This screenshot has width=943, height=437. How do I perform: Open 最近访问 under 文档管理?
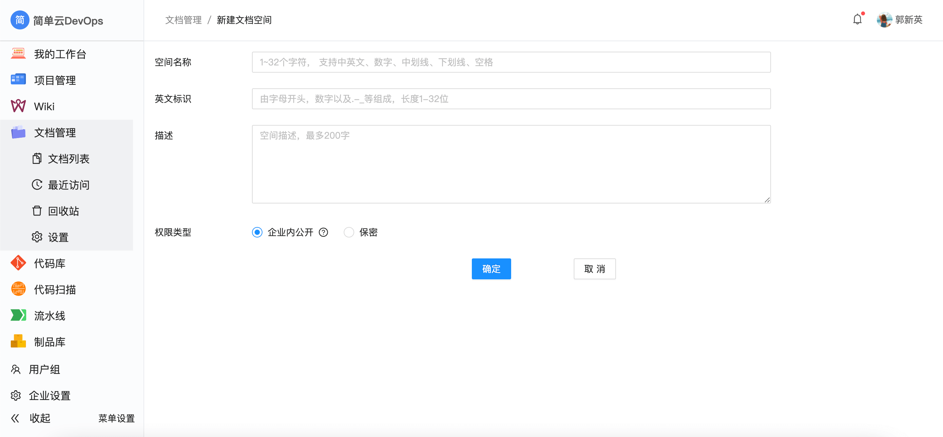pos(68,185)
